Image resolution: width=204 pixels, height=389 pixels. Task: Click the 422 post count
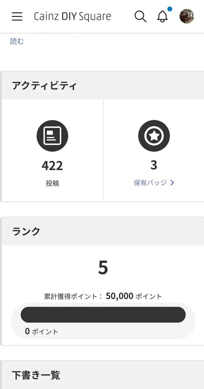[x=52, y=166]
